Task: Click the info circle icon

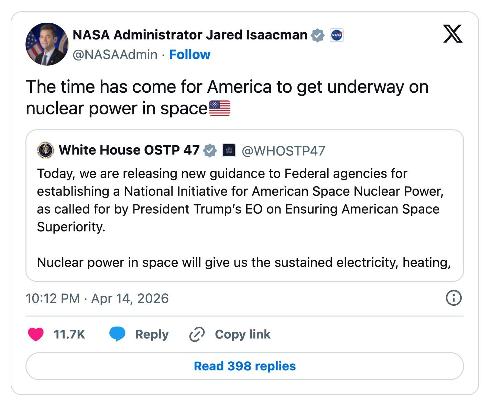Action: pyautogui.click(x=454, y=298)
